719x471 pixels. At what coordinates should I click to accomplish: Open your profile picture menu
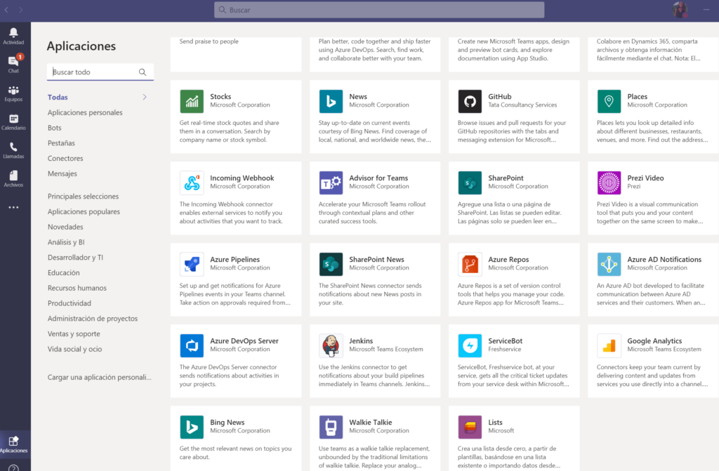click(678, 10)
